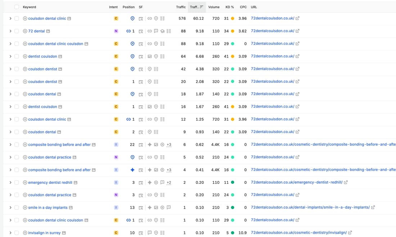The width and height of the screenshot is (396, 237).
Task: Open external link icon for smile-in-a-day-implants URL
Action: click(373, 207)
